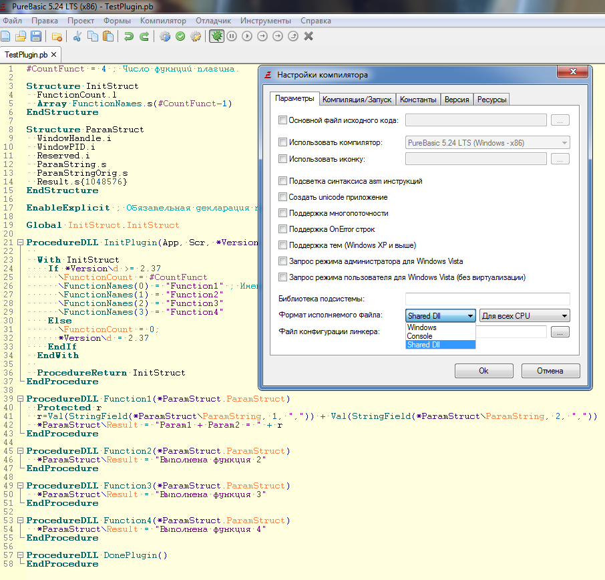Screen dimensions: 605x580
Task: Open the 'Компилятор' menu
Action: 163,21
